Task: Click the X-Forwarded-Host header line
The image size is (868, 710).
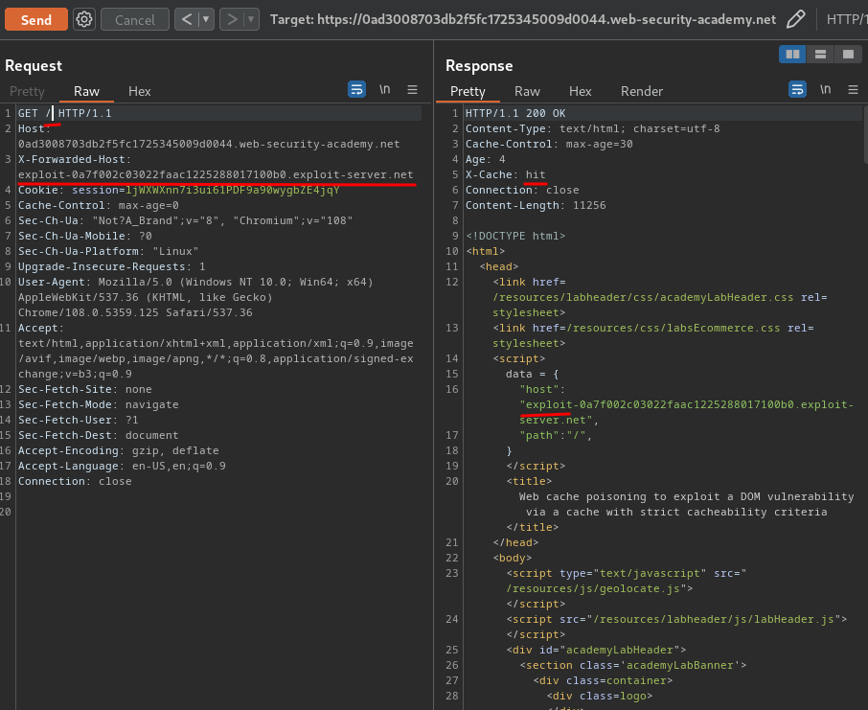Action: point(216,167)
